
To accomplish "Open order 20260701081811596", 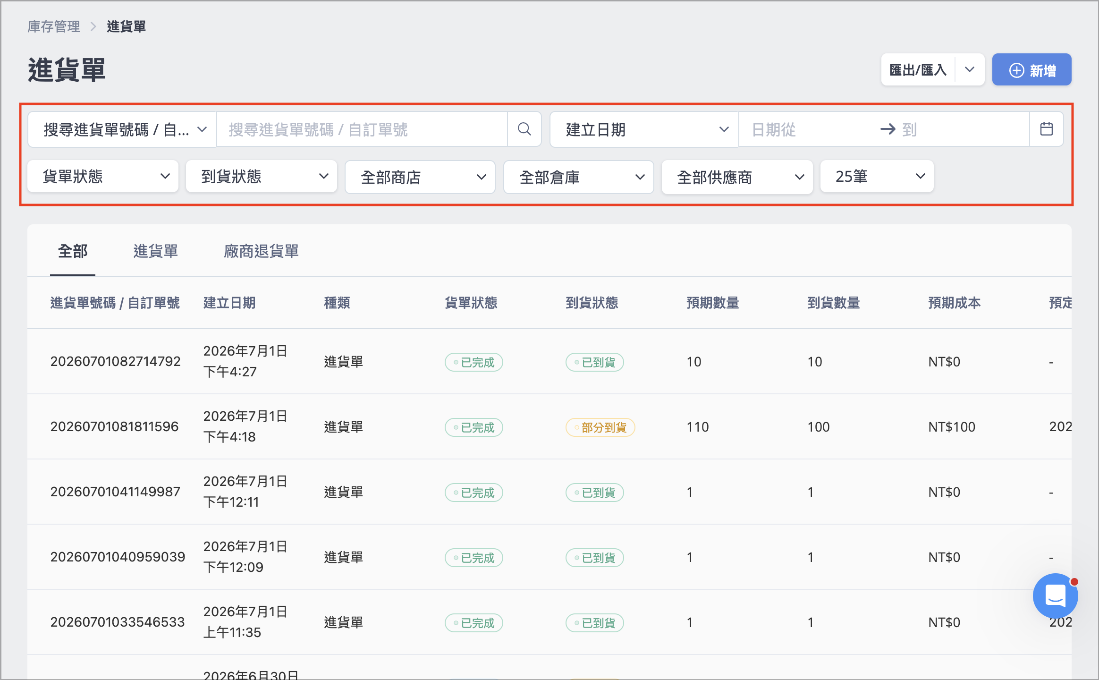I will (115, 427).
